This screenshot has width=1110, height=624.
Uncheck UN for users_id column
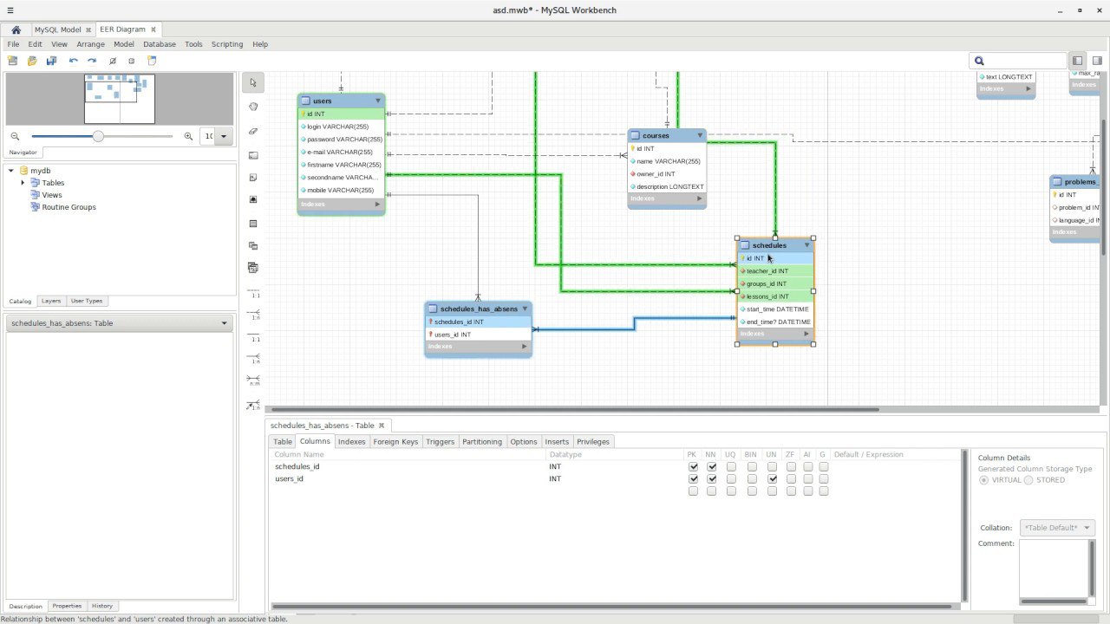click(772, 478)
